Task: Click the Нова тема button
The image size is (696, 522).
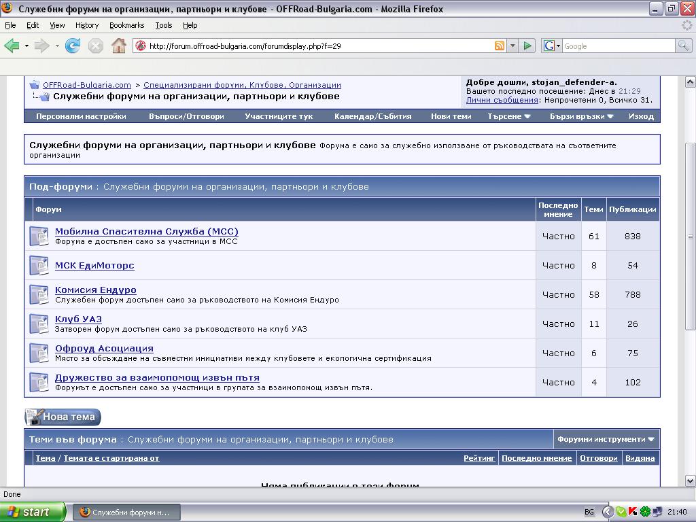Action: (x=63, y=417)
